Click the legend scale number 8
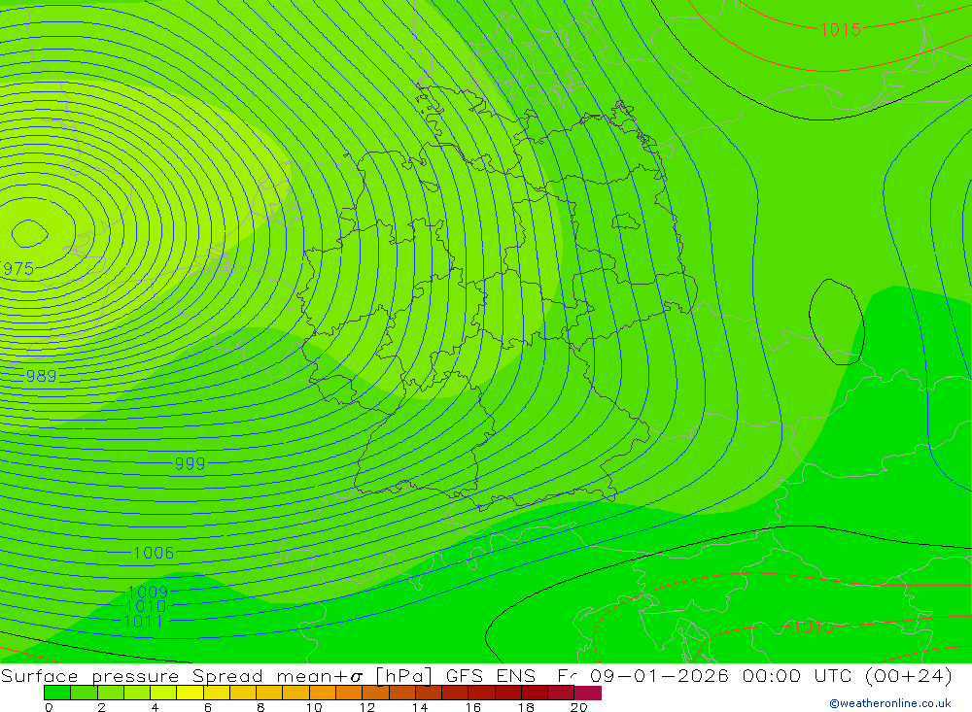This screenshot has width=972, height=712. coord(260,707)
